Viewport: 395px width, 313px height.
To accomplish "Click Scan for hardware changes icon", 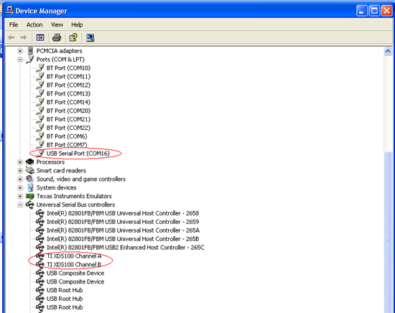I will (x=90, y=38).
